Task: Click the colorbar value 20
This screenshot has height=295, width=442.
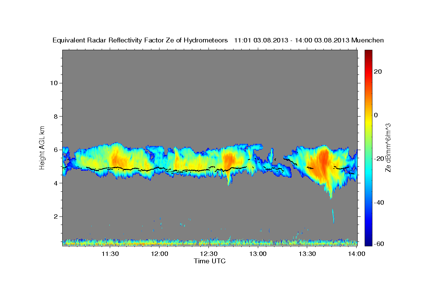Action: [x=378, y=72]
